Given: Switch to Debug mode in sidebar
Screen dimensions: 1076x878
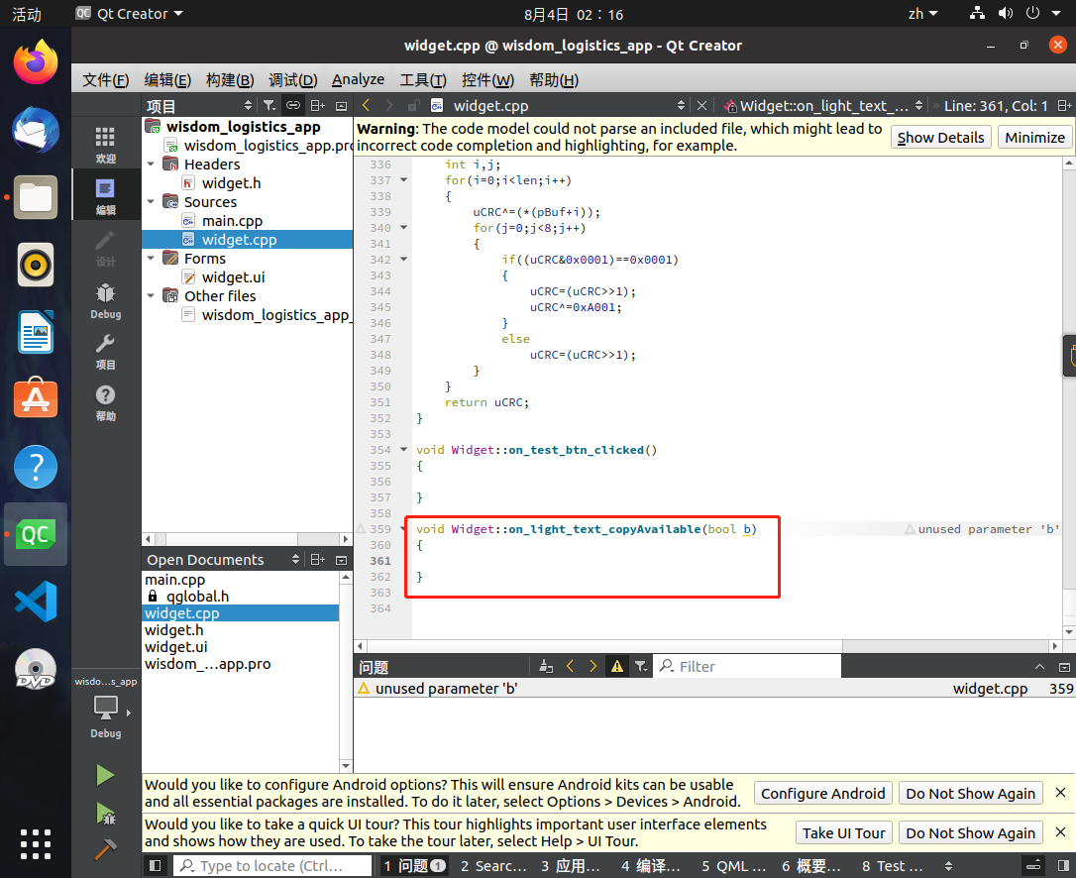Looking at the screenshot, I should pos(105,300).
